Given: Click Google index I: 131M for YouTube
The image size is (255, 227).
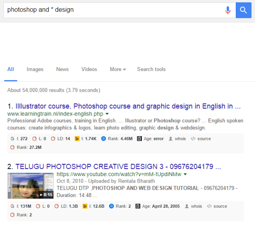Looking at the screenshot, I should (20, 206).
